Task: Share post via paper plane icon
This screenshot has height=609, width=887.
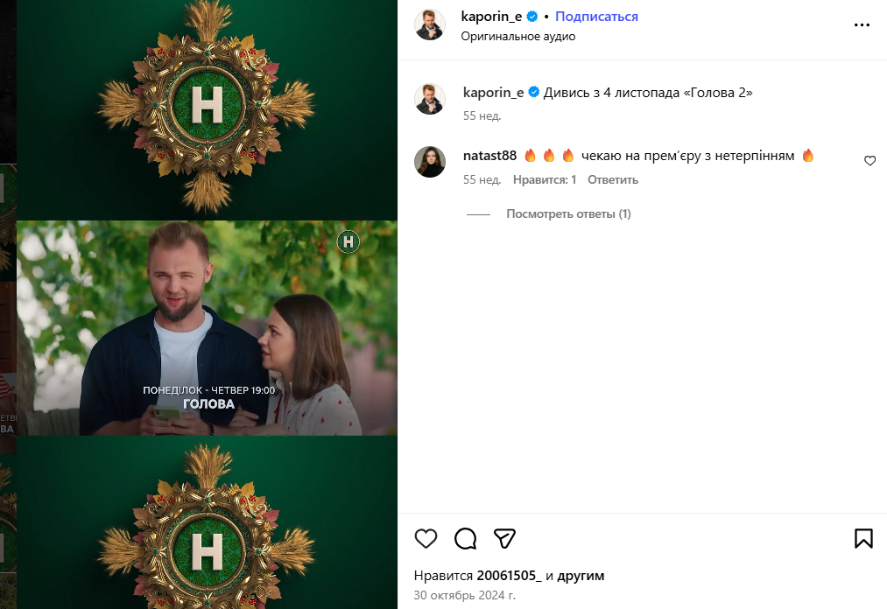Action: [x=504, y=538]
